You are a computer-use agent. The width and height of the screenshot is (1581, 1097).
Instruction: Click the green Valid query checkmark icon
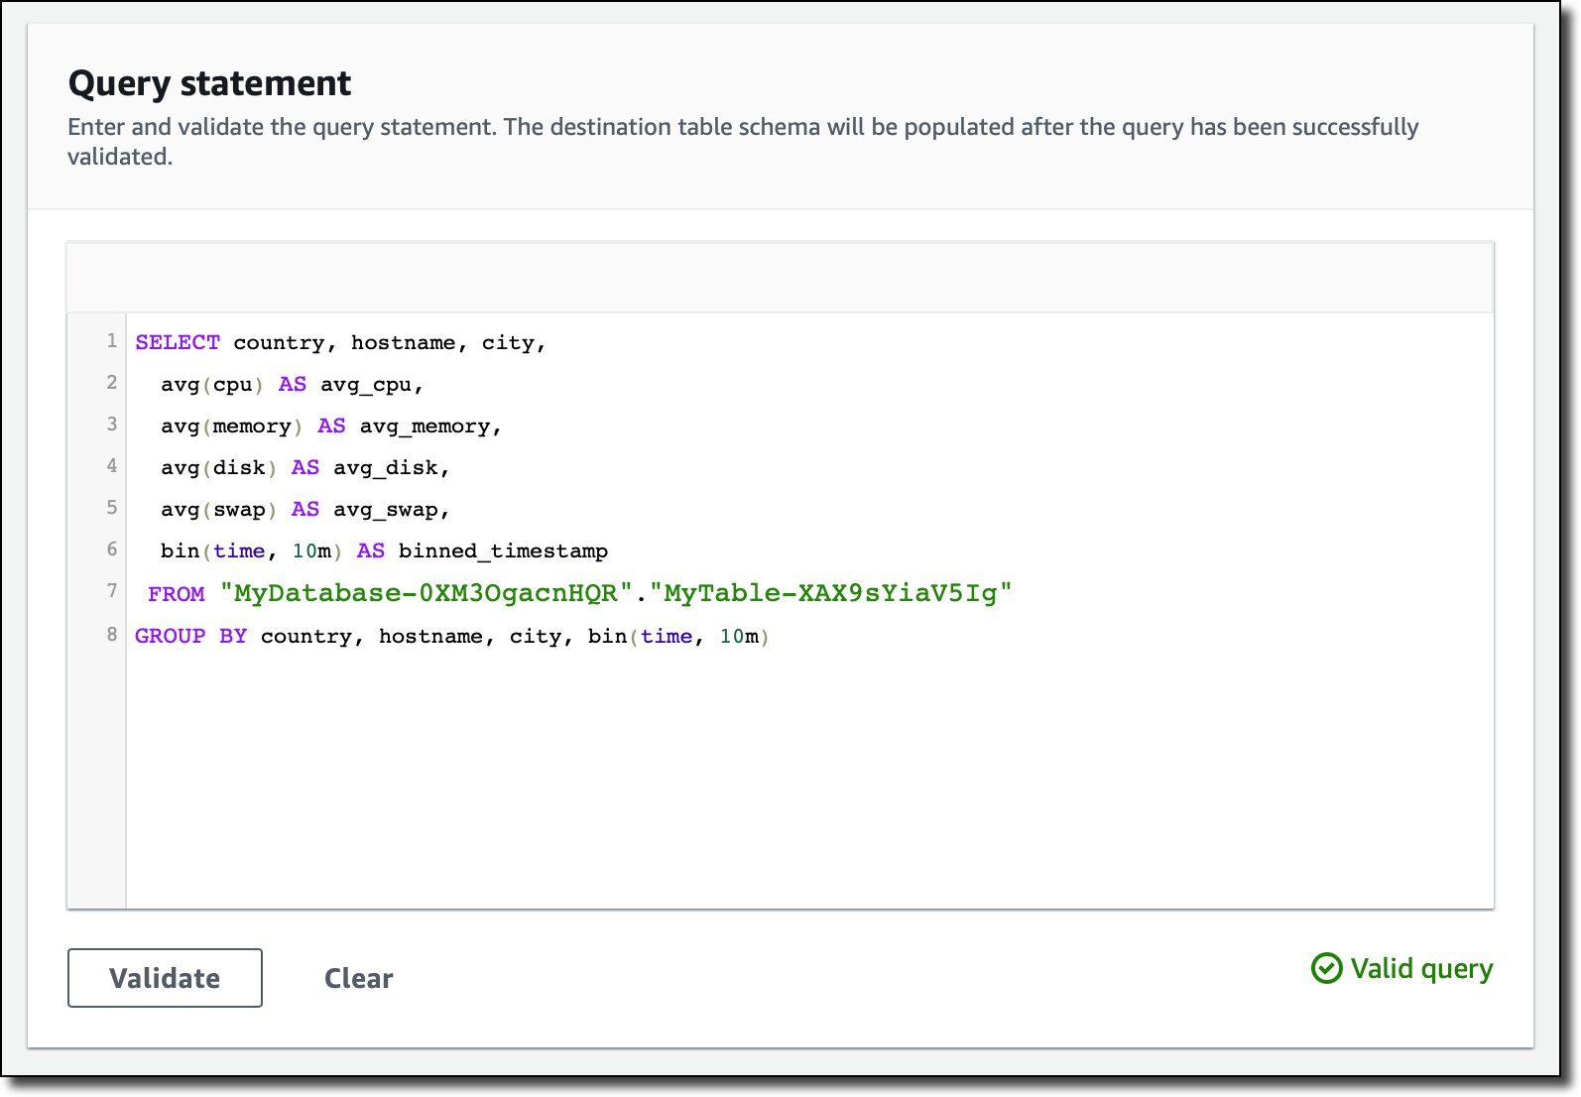(1326, 968)
